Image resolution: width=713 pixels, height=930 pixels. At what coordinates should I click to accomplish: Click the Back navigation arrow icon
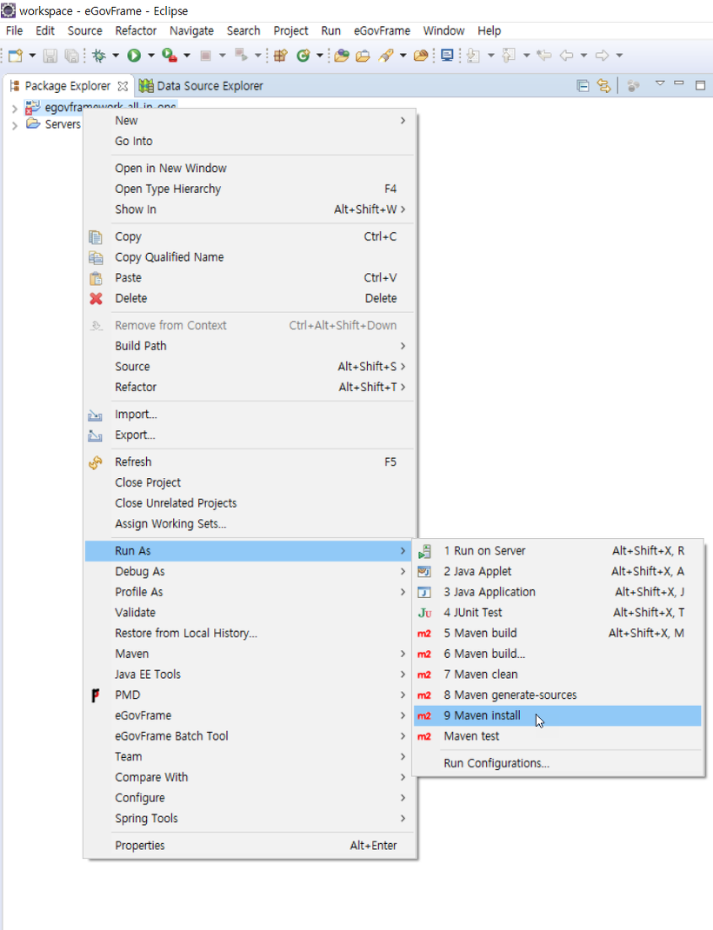click(x=566, y=56)
